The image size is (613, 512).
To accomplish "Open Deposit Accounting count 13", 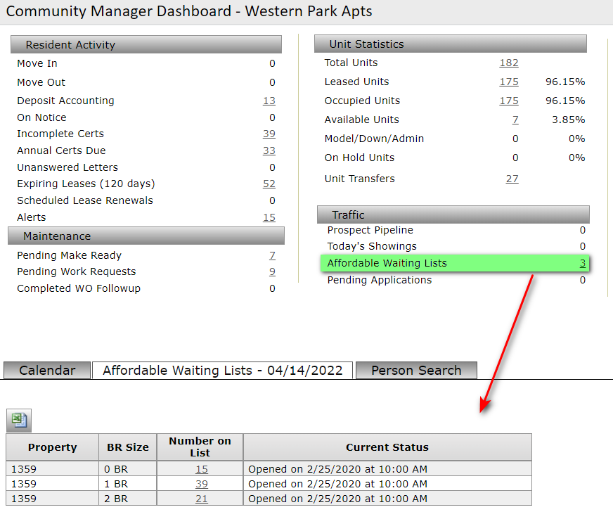I will coord(269,101).
